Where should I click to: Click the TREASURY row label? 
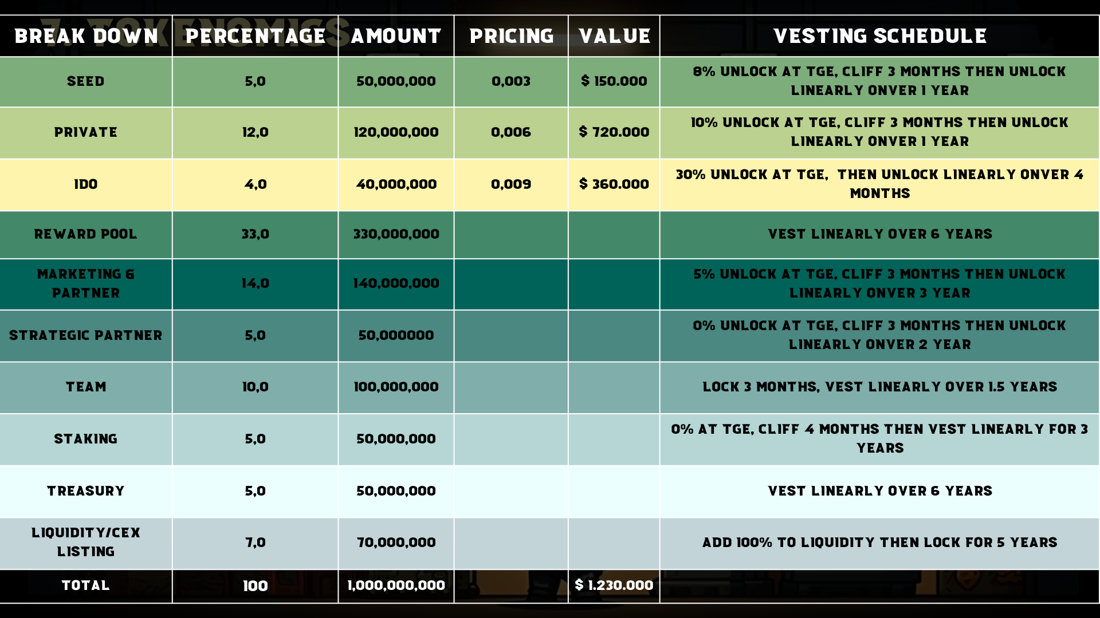[x=86, y=491]
